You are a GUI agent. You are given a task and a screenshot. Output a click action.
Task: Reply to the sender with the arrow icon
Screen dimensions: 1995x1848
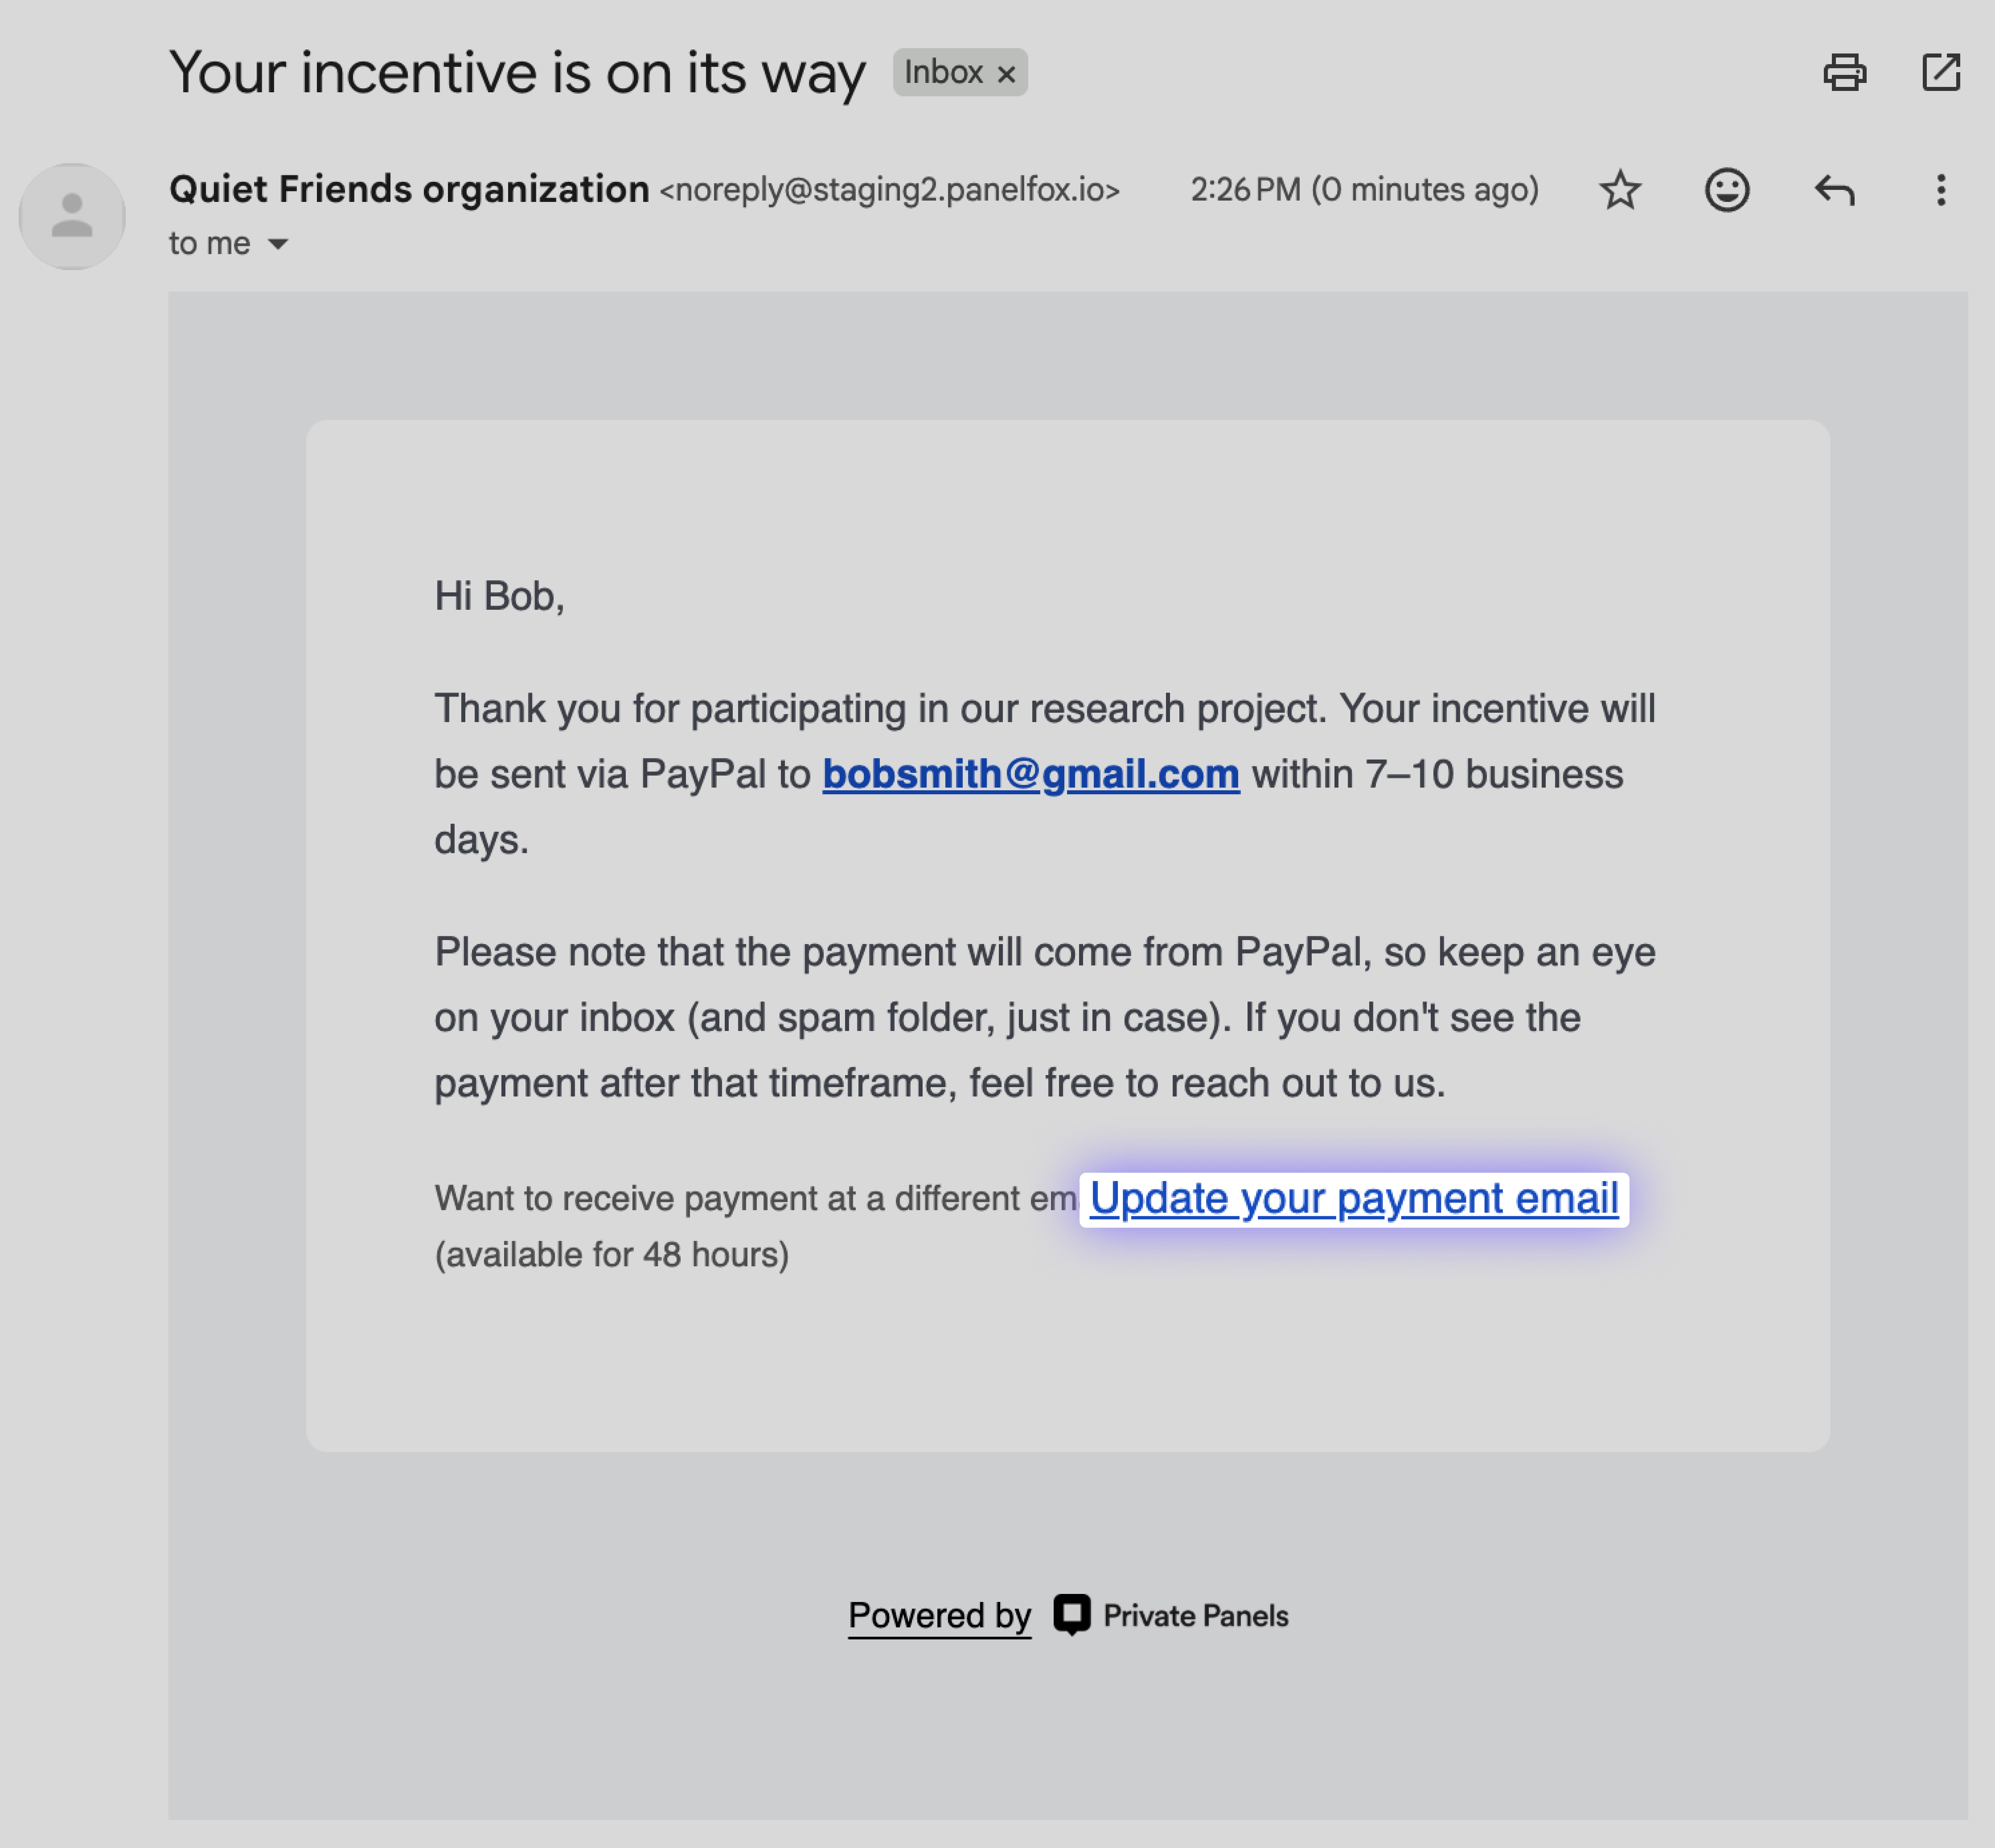click(x=1834, y=190)
